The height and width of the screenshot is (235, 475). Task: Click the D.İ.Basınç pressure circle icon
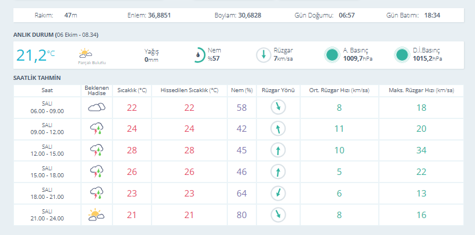tap(402, 55)
